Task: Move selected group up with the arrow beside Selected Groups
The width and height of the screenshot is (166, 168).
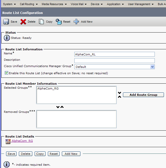Action: point(119,97)
